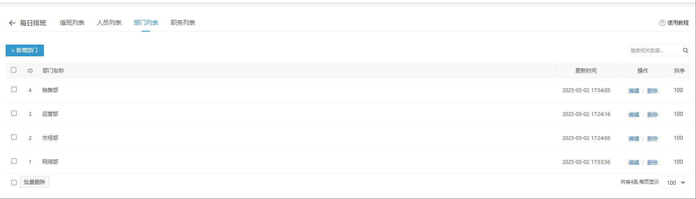The image size is (696, 199).
Task: Click the search magnifier icon
Action: 685,50
